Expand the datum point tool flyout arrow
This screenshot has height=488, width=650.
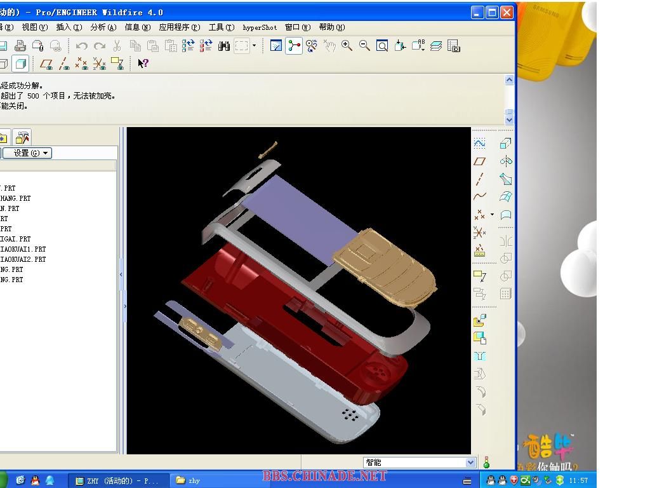coord(492,215)
